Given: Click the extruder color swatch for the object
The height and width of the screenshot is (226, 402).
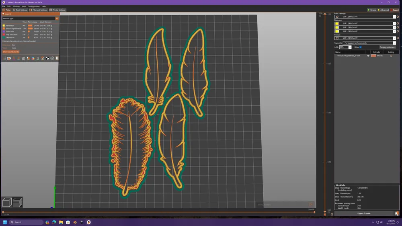Looking at the screenshot, I should click(x=373, y=55).
